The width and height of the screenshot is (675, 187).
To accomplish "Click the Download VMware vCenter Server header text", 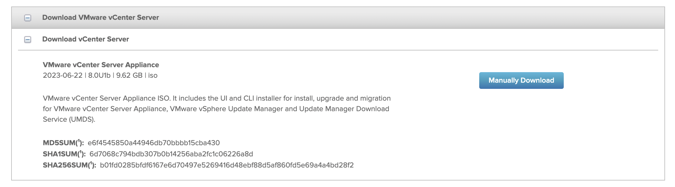I will pos(100,18).
